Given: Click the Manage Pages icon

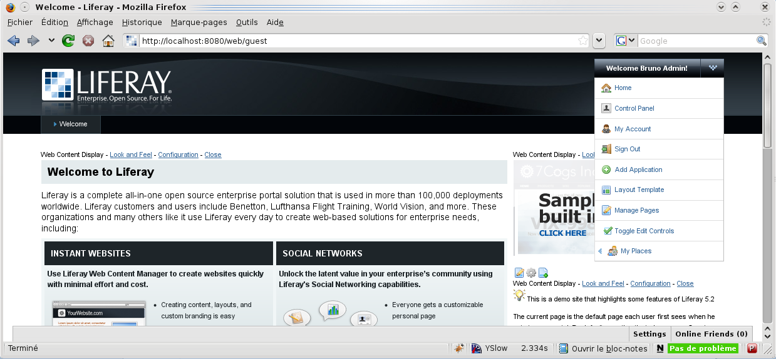Looking at the screenshot, I should tap(606, 210).
